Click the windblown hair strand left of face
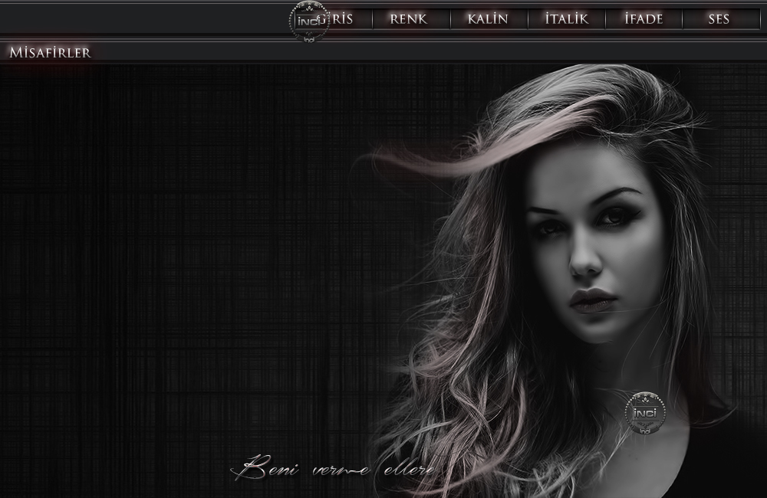This screenshot has height=498, width=767. (x=430, y=159)
